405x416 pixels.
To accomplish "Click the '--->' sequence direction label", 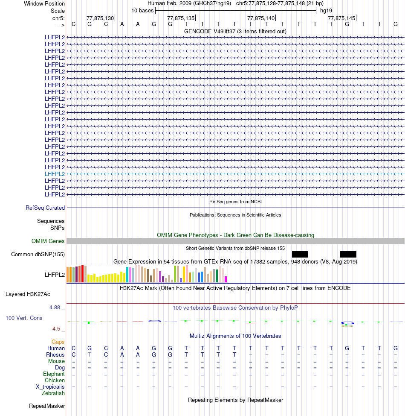I will [61, 25].
